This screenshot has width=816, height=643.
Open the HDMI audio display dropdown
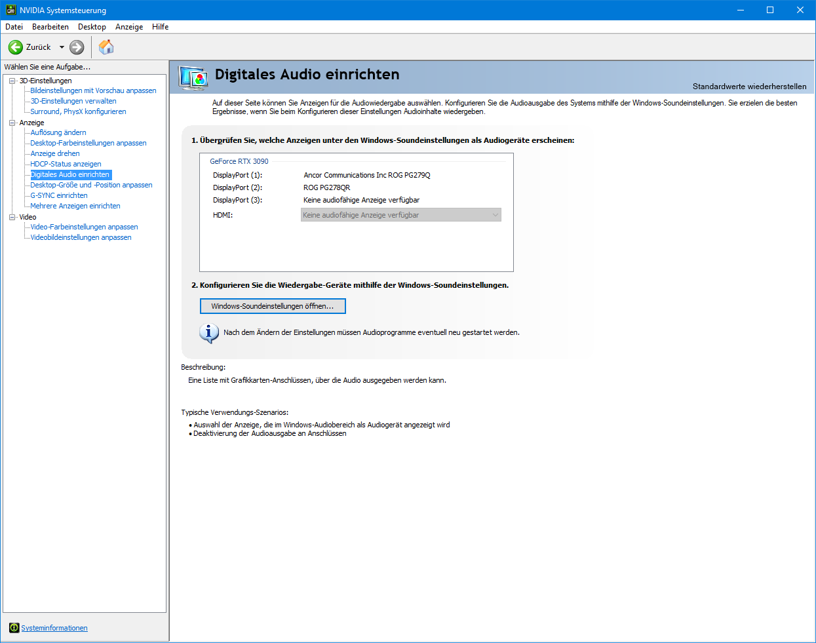coord(401,215)
